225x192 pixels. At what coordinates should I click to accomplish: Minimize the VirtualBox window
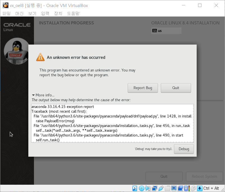183,5
